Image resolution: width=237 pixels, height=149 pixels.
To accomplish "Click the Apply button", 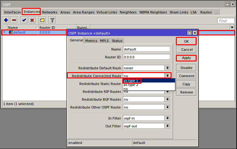I will tap(186, 58).
